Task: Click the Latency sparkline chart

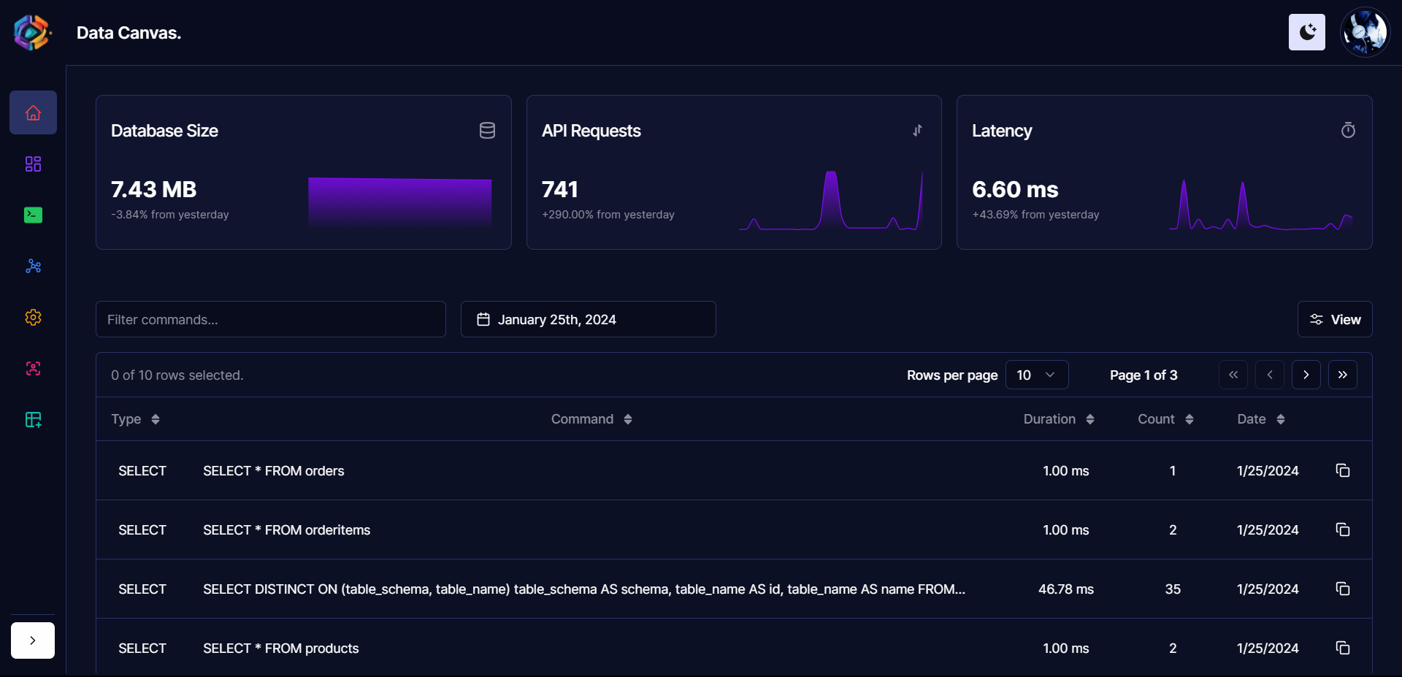Action: click(1261, 205)
